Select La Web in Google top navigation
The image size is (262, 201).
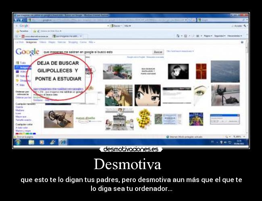pos(20,42)
